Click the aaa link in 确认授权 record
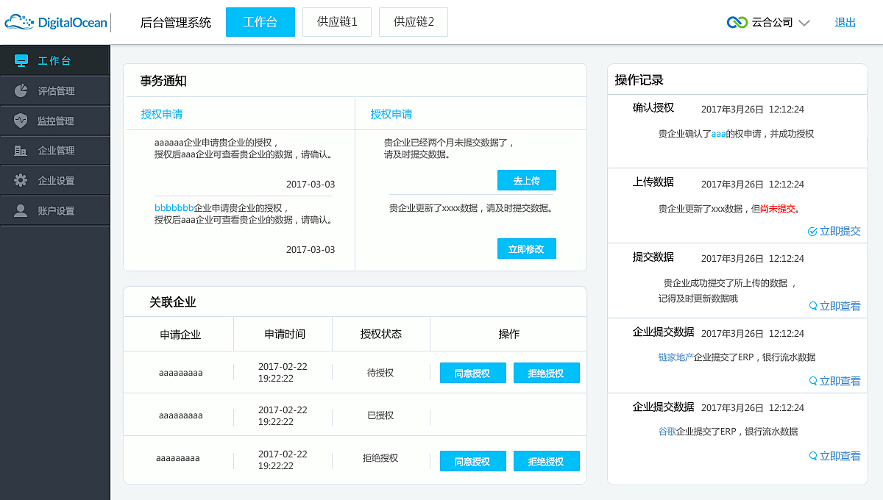 coord(718,134)
